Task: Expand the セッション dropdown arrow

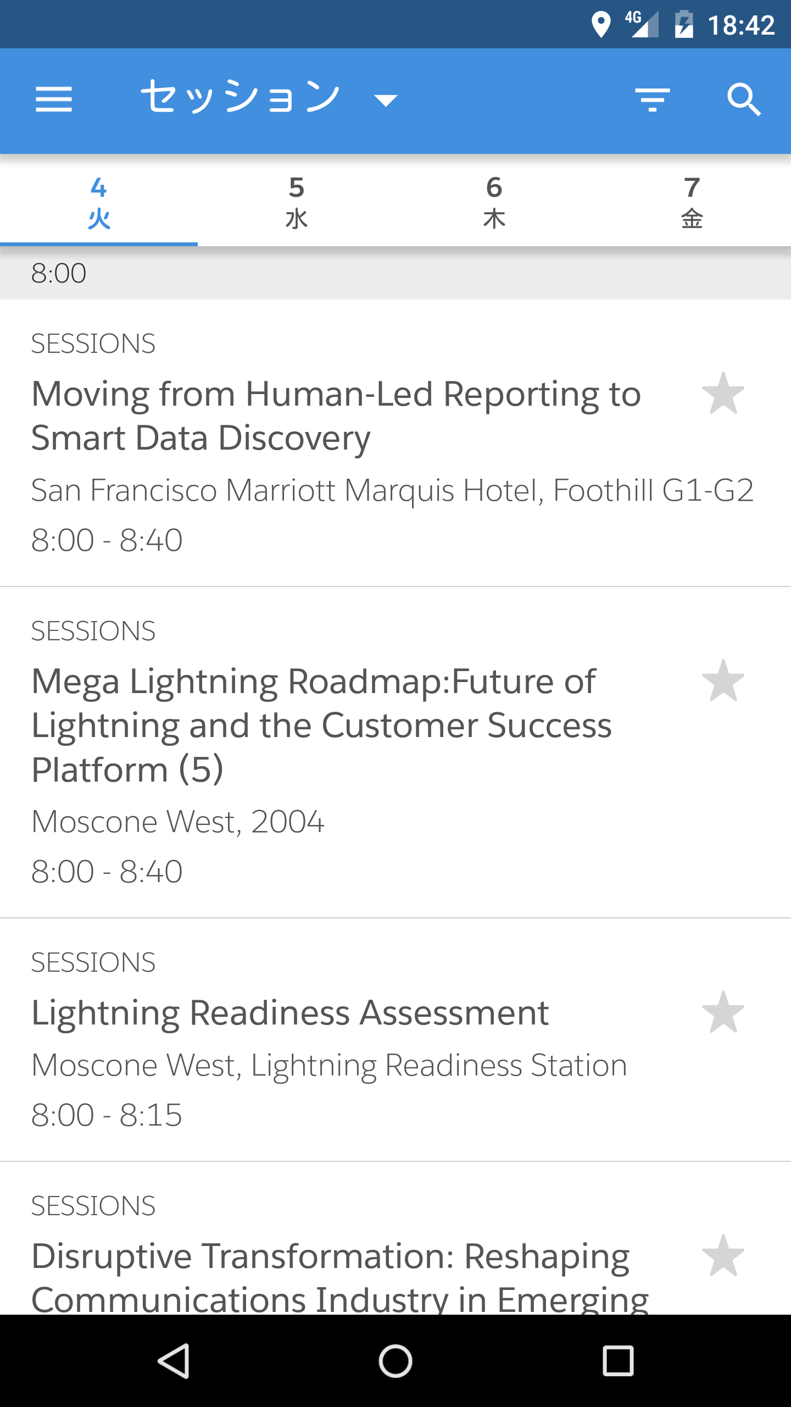Action: (x=386, y=100)
